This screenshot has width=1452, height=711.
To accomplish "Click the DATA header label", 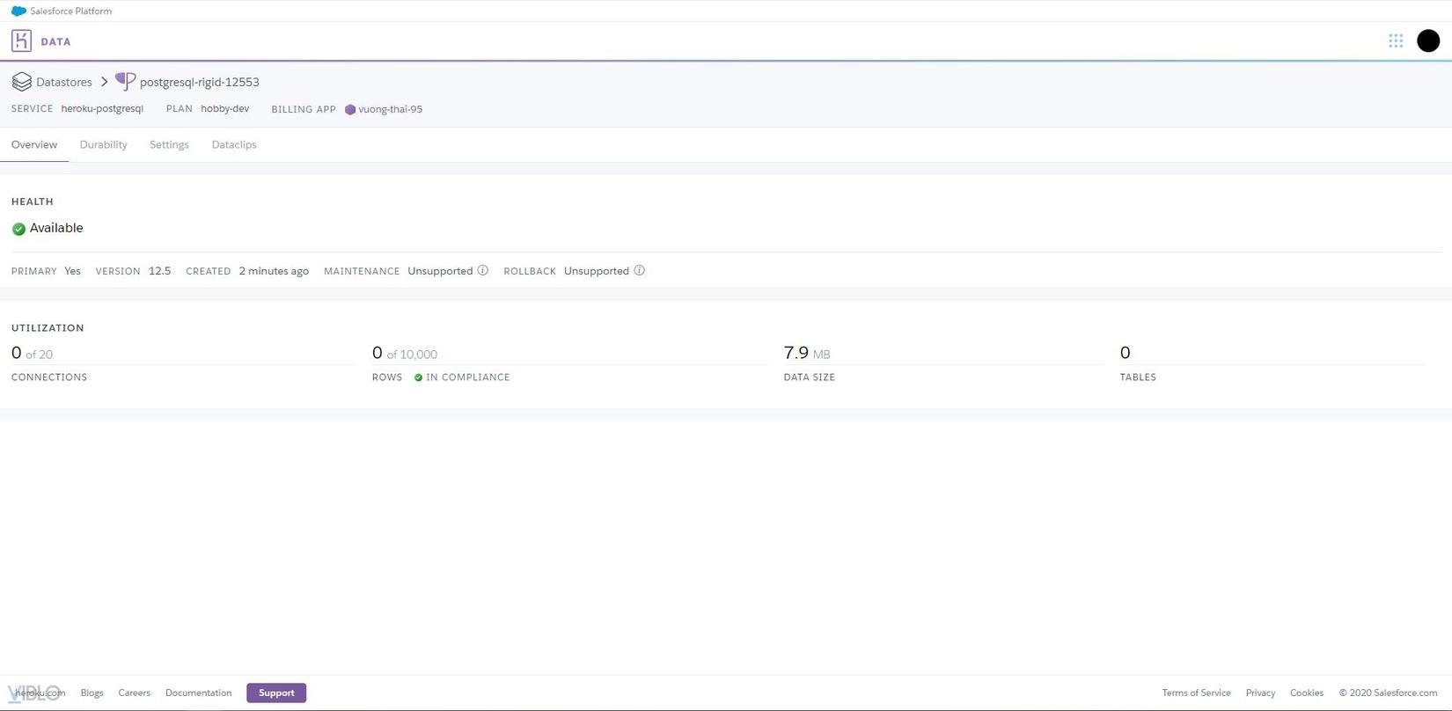I will click(55, 41).
